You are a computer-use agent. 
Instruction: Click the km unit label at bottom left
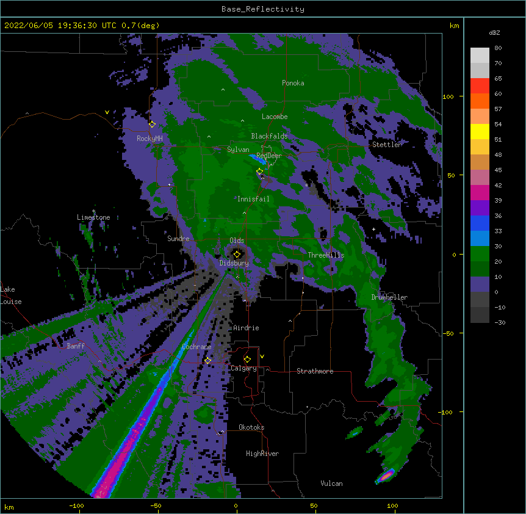click(x=9, y=507)
